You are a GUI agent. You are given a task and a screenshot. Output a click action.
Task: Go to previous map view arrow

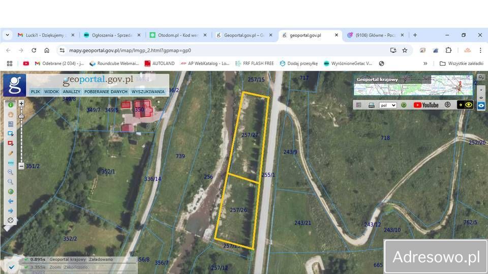10,201
